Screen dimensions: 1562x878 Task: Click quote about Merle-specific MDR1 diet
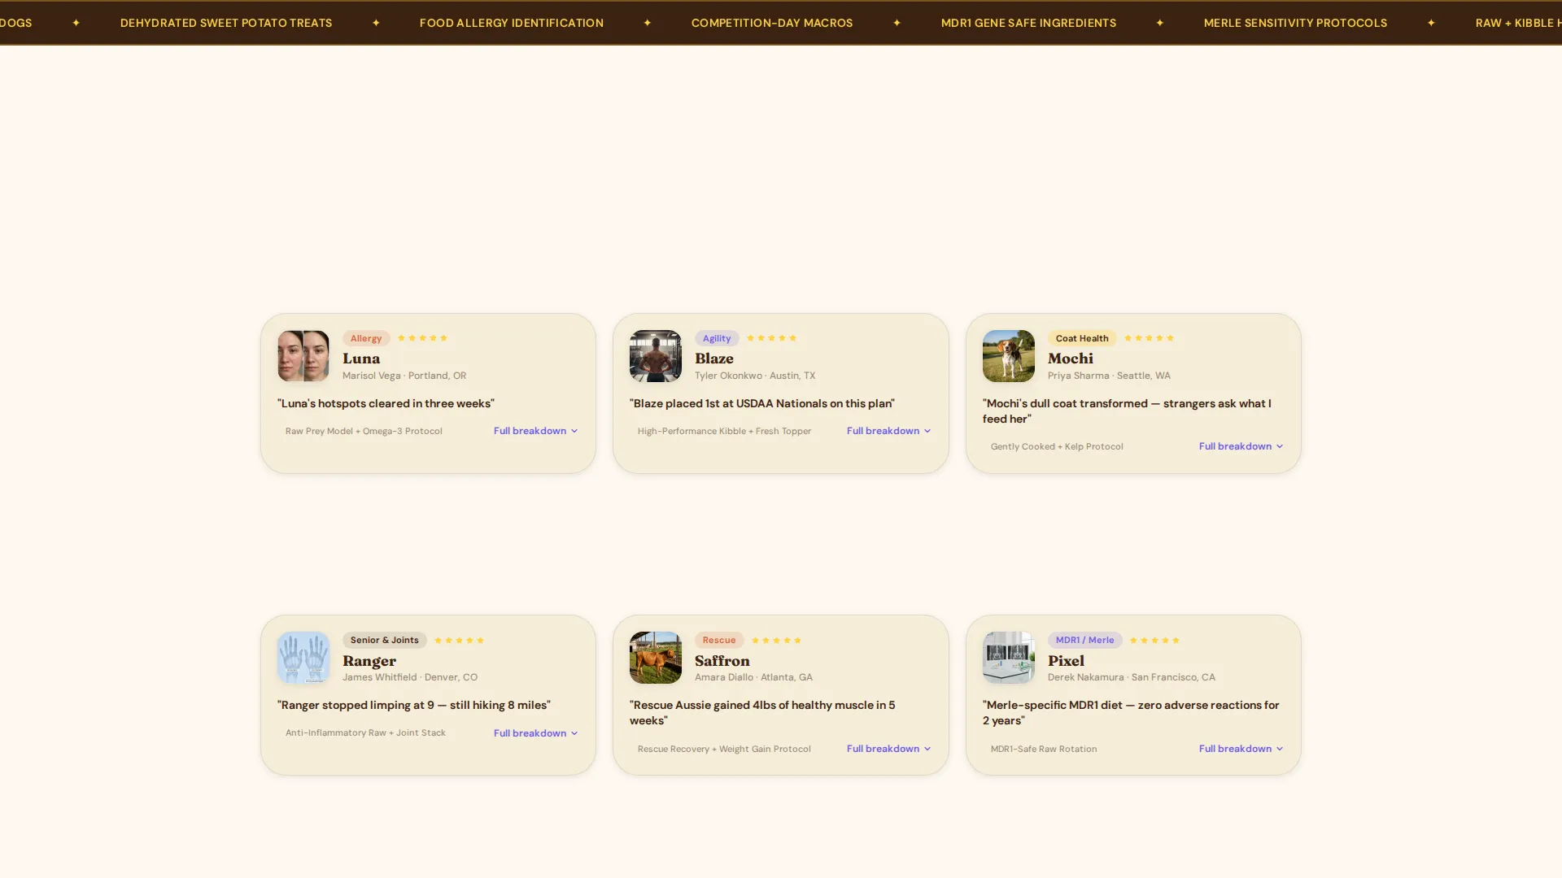(x=1131, y=713)
